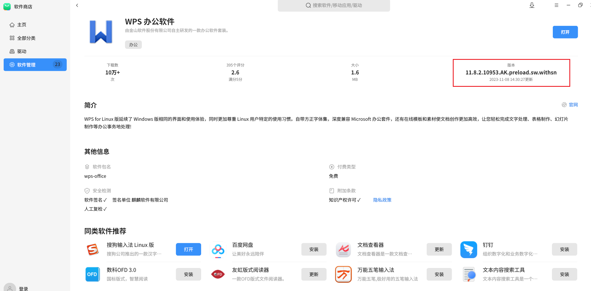591x291 pixels.
Task: Click the 数科OFD 3.0 title
Action: [121, 270]
